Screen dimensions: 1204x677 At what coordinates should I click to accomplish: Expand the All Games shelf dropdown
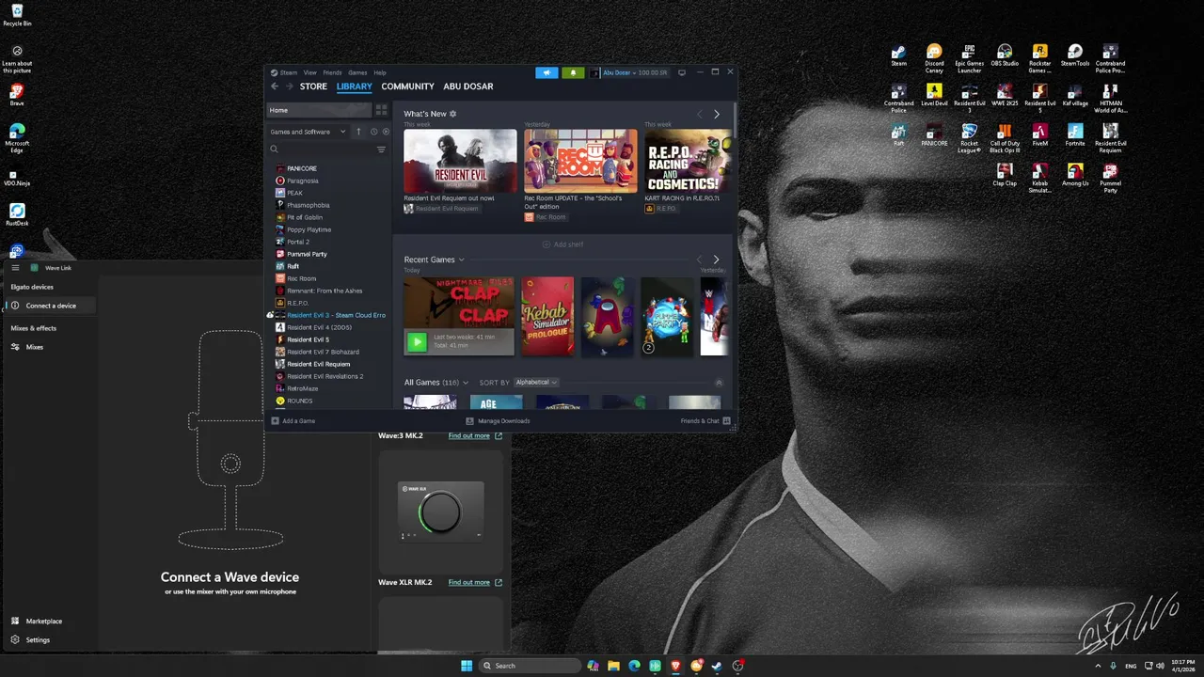[466, 383]
